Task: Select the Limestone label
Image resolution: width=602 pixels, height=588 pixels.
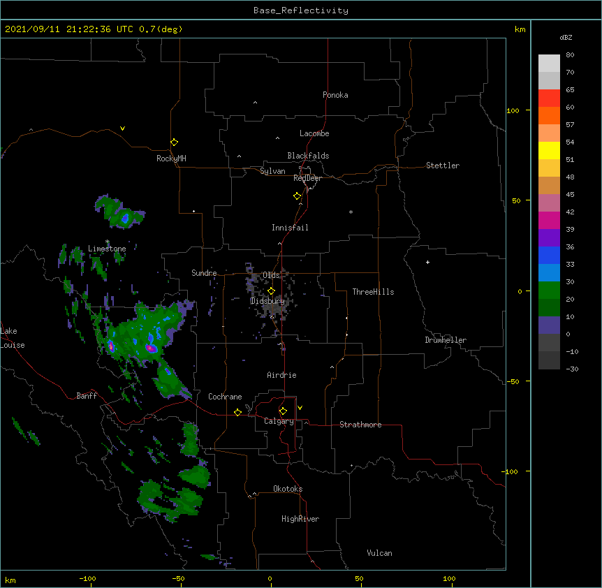Action: [107, 249]
